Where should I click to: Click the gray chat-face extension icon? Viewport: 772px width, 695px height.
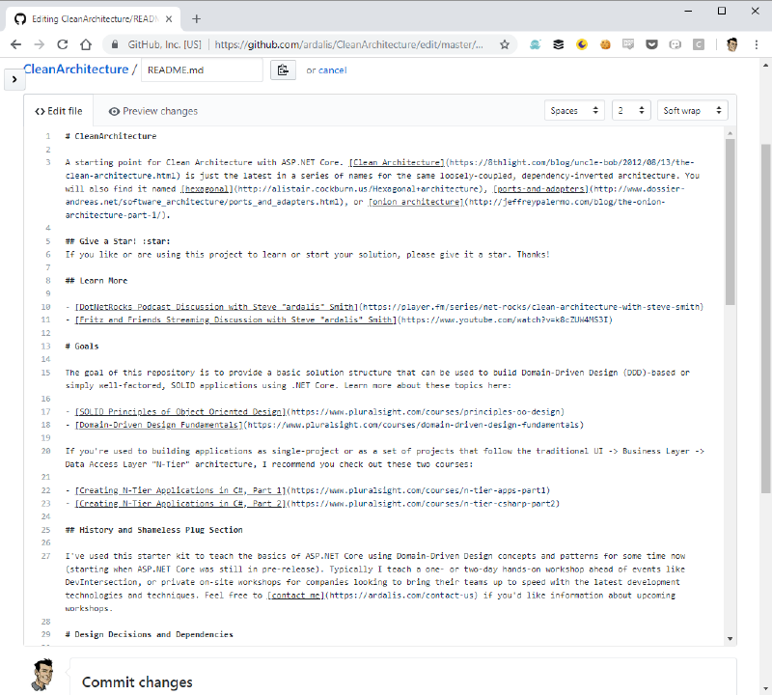(675, 44)
